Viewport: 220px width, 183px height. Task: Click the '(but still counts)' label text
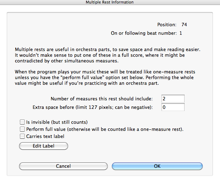tap(69, 122)
